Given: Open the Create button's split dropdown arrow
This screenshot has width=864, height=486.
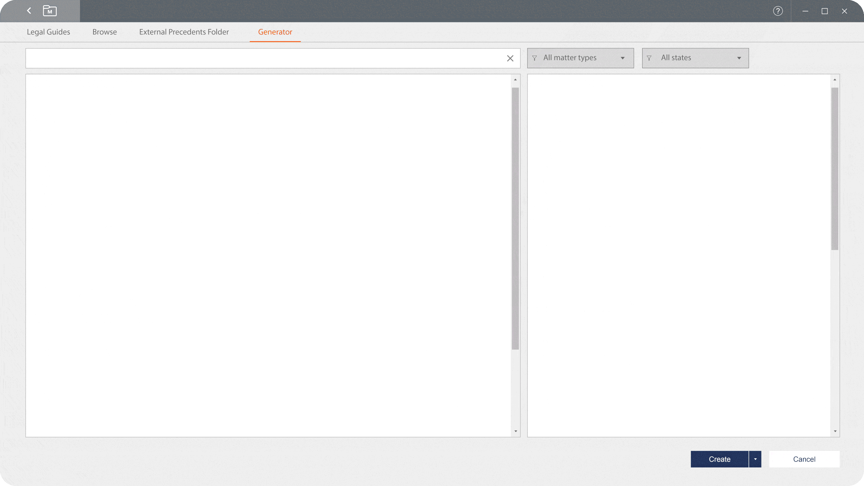Looking at the screenshot, I should [x=755, y=459].
